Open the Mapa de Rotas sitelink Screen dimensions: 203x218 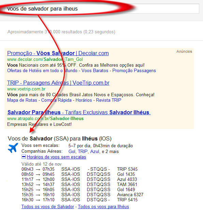[x=22, y=100]
